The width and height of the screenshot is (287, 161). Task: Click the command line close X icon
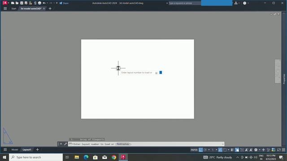pyautogui.click(x=61, y=144)
